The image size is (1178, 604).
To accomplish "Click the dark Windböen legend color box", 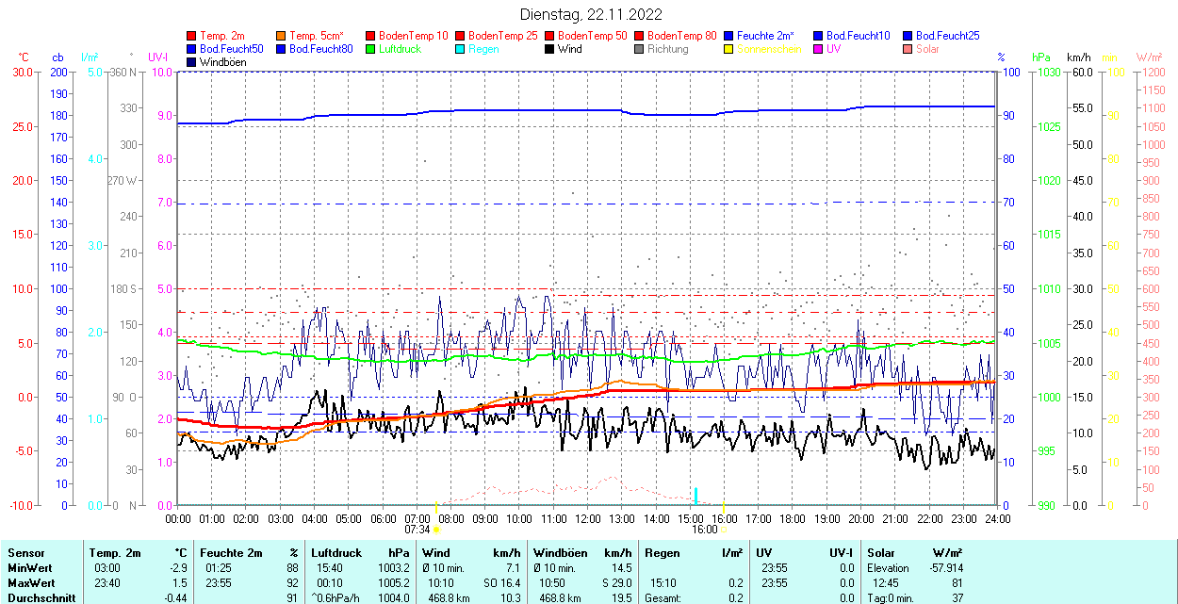I will pos(191,62).
